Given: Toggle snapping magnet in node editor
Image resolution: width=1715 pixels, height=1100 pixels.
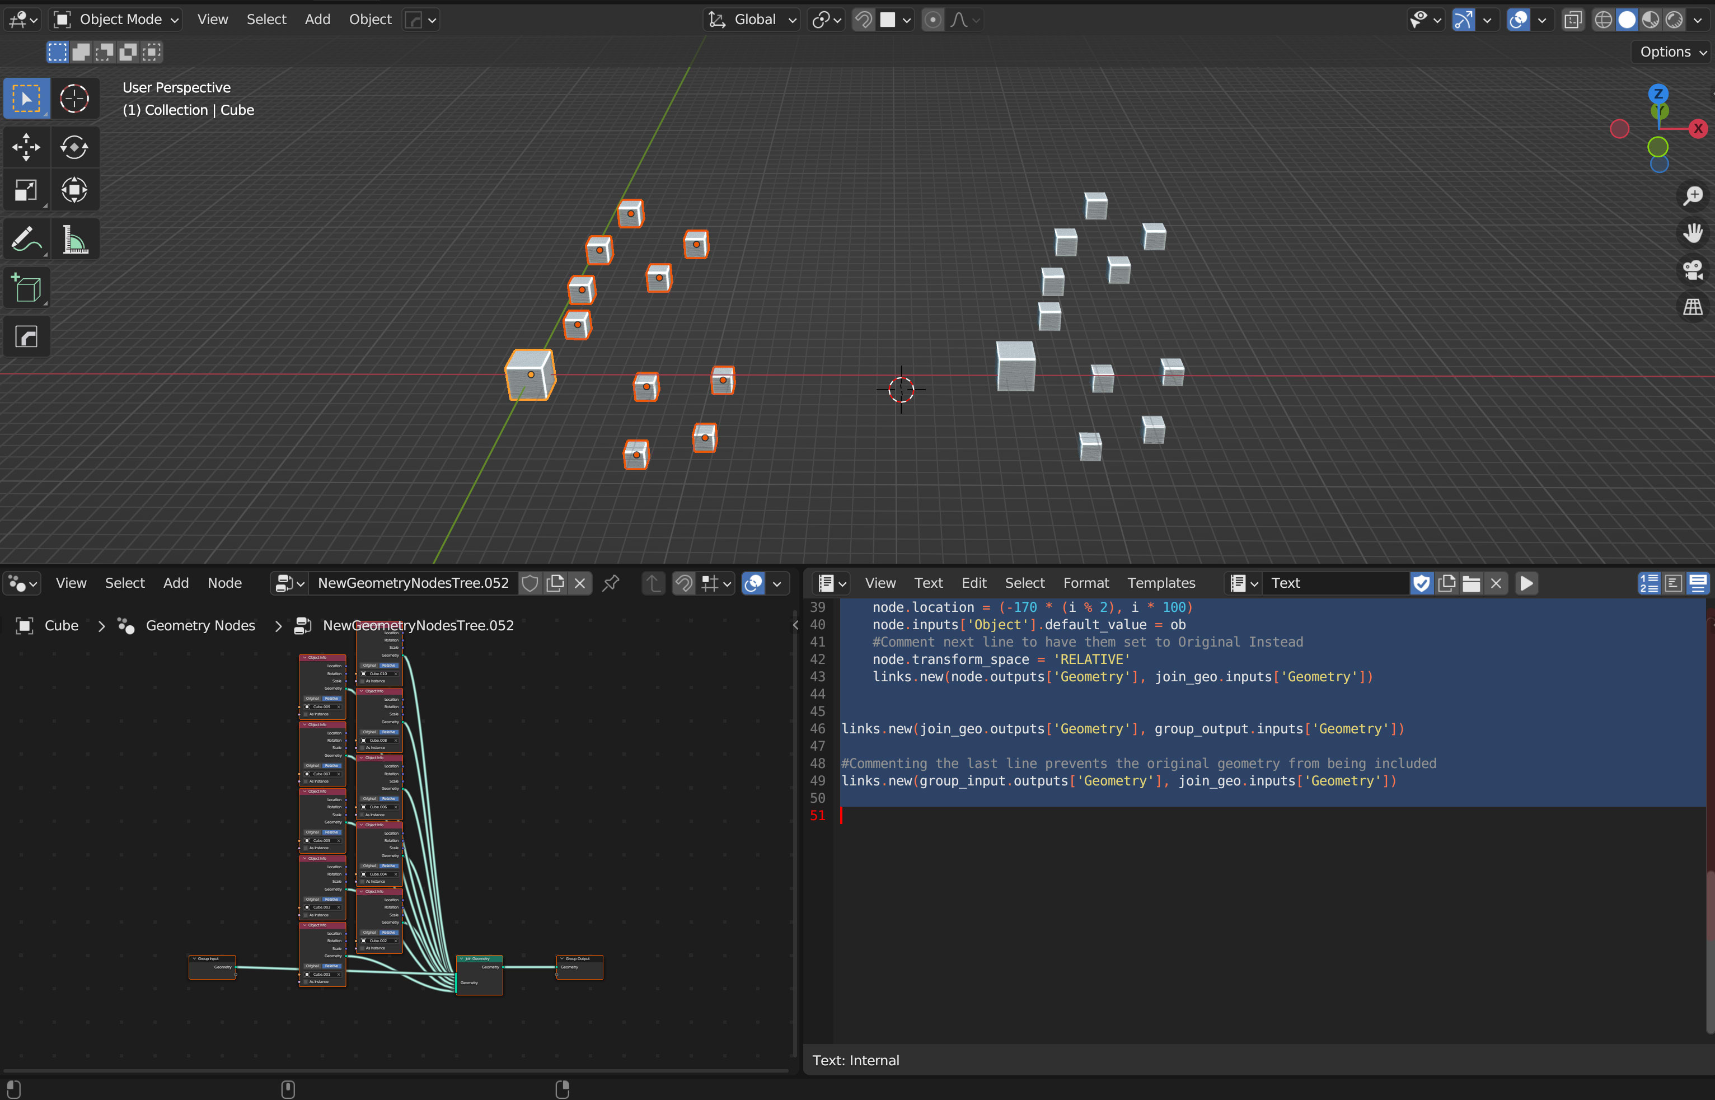Looking at the screenshot, I should (x=683, y=583).
